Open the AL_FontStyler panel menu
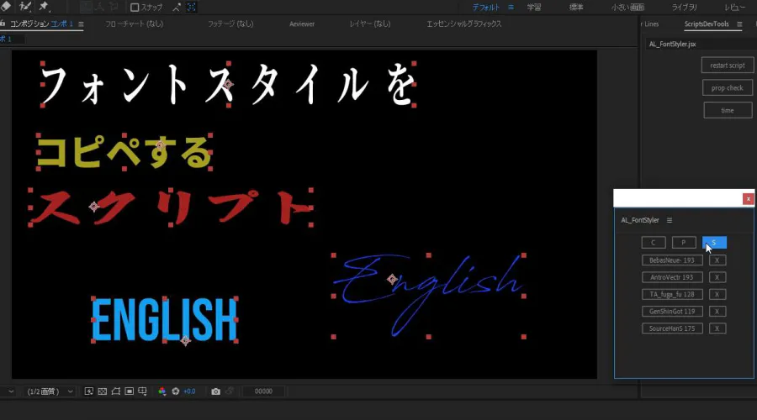 670,220
